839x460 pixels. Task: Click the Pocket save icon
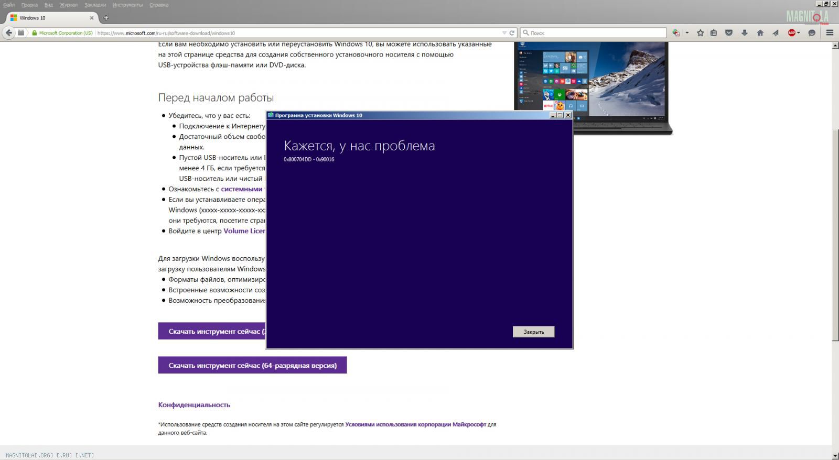pos(729,32)
